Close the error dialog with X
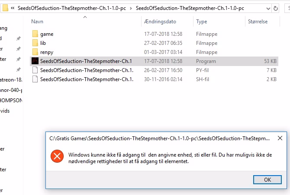Image resolution: width=290 pixels, height=195 pixels. tap(280, 138)
